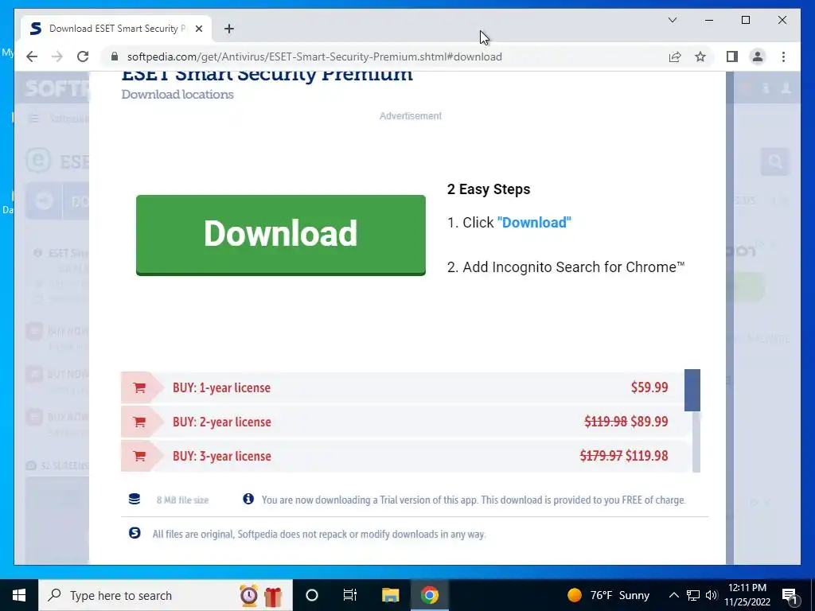
Task: Click cart icon beside 1-year license
Action: point(139,387)
